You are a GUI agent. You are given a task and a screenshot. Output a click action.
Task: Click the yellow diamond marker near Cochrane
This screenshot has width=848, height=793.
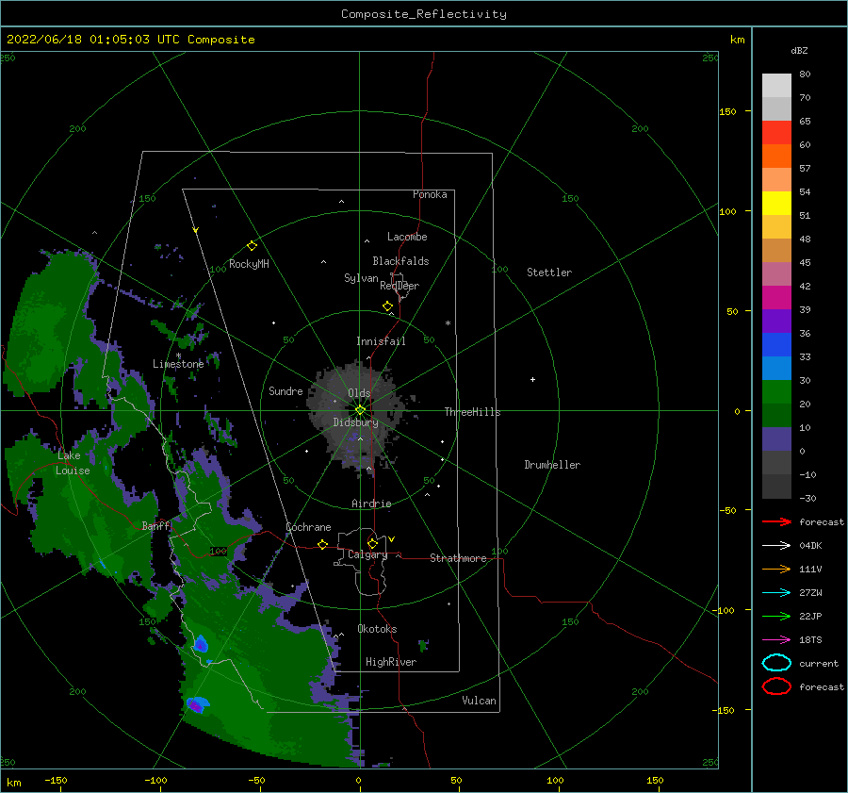(322, 545)
